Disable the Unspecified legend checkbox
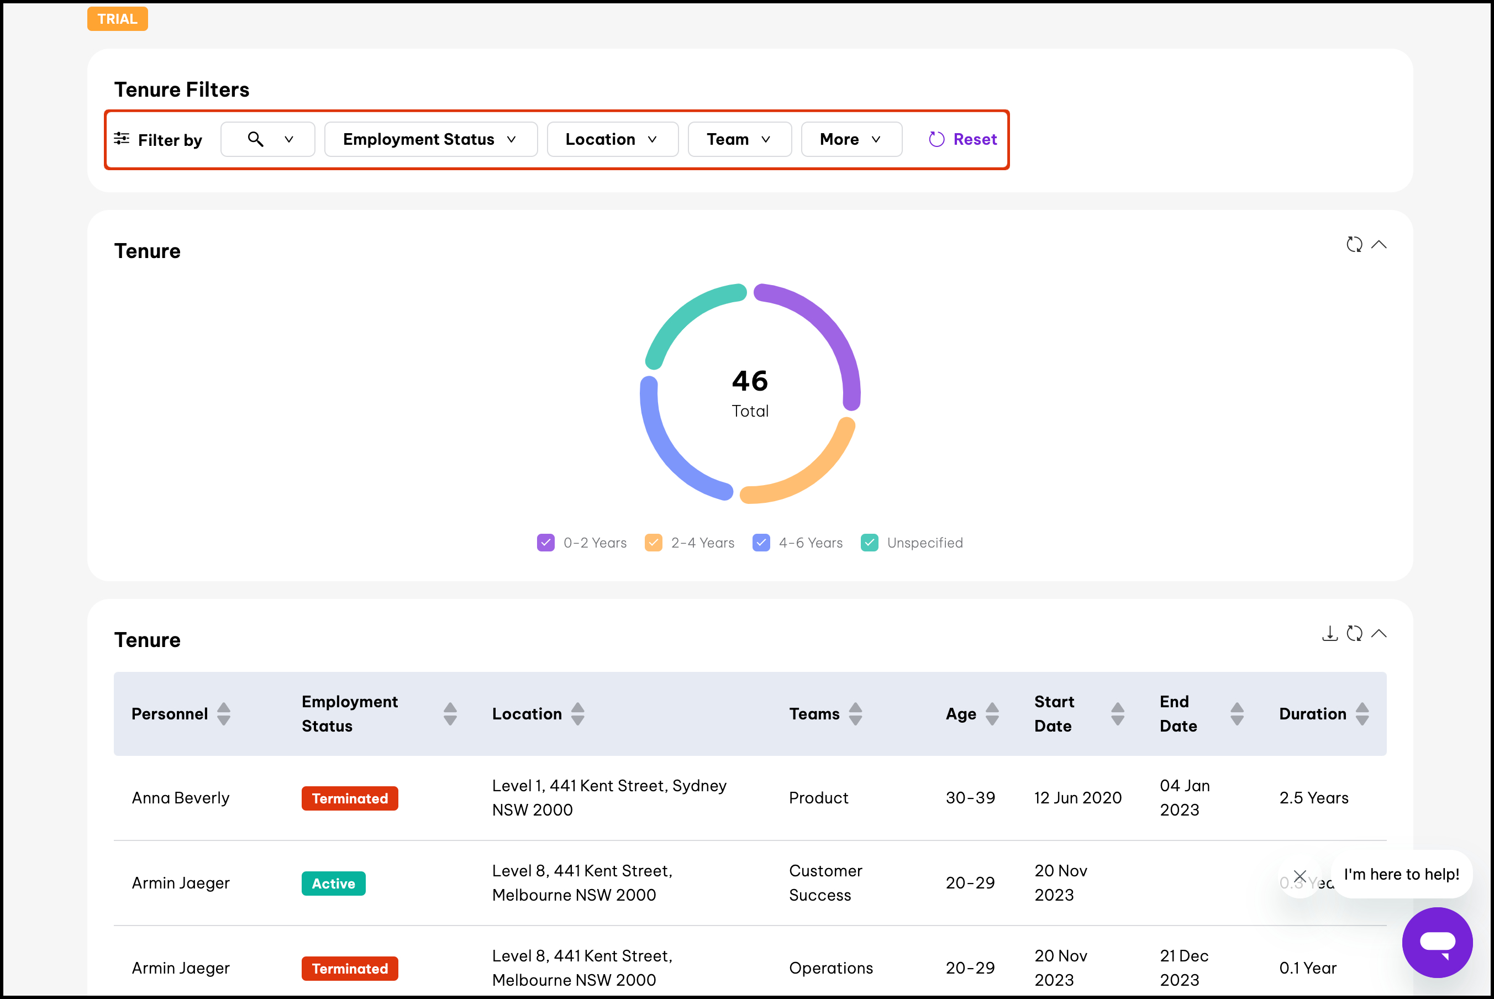Viewport: 1494px width, 999px height. [x=870, y=543]
